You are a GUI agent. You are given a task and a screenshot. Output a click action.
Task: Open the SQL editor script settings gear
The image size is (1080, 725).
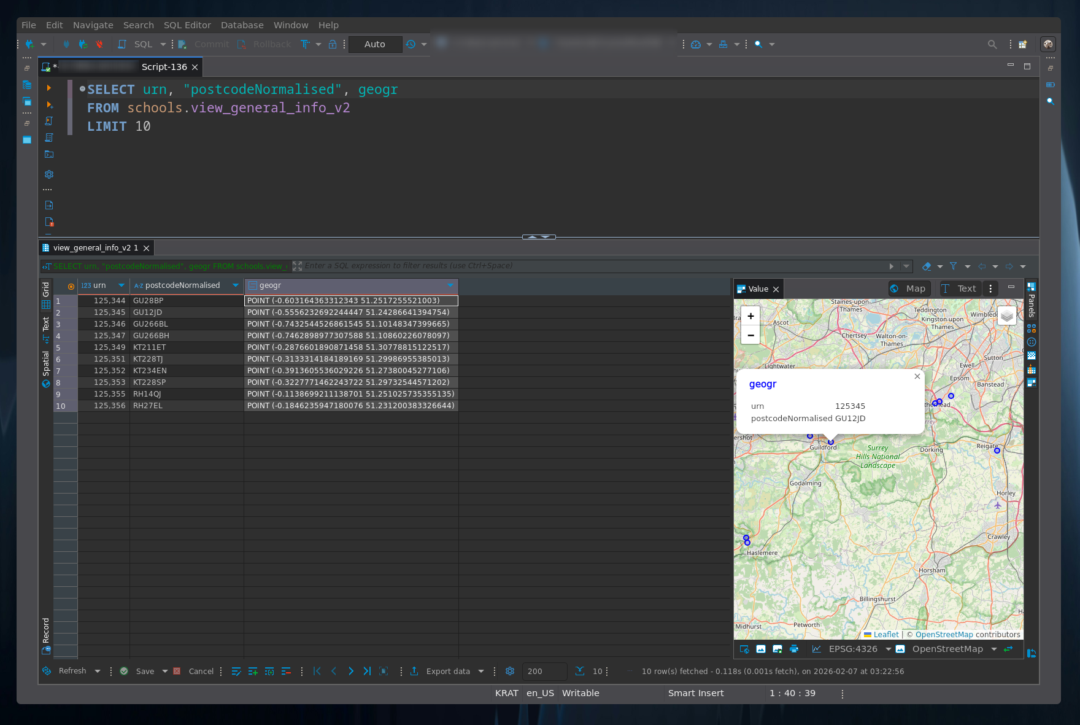coord(49,174)
